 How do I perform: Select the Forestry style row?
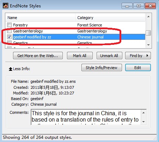click(75, 25)
